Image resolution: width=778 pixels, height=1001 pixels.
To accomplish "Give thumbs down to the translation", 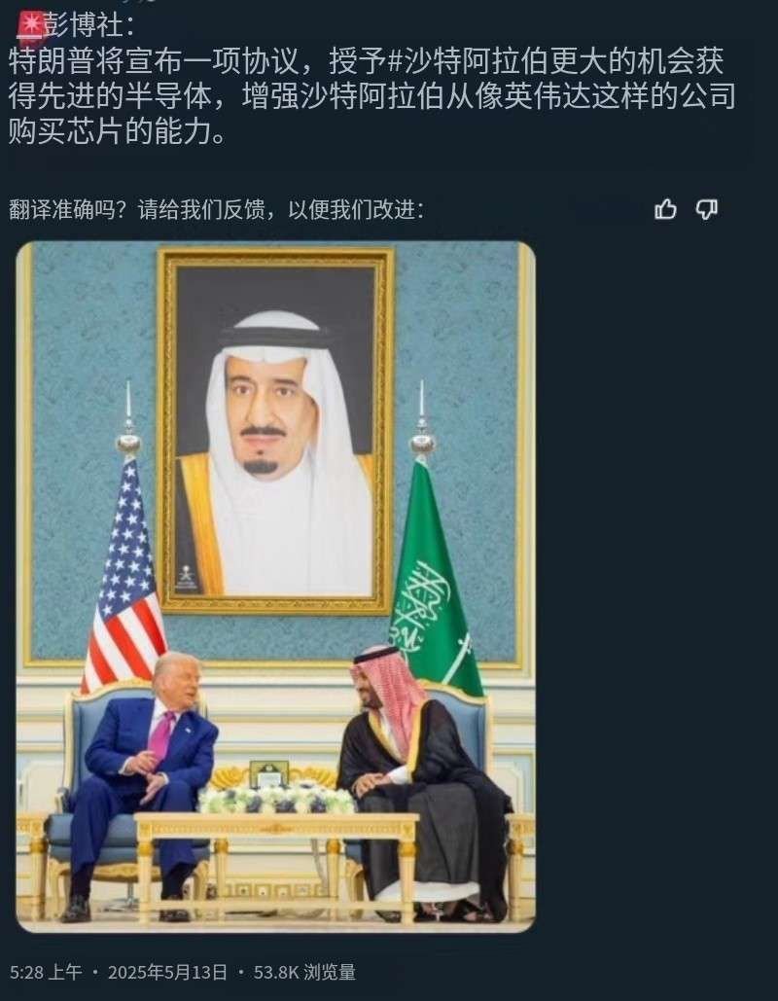I will pos(706,209).
